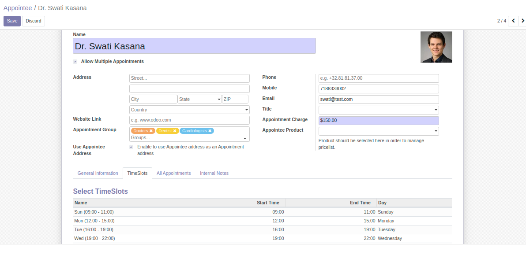The height and width of the screenshot is (266, 526).
Task: Select the TimeSlots tab
Action: click(x=137, y=174)
